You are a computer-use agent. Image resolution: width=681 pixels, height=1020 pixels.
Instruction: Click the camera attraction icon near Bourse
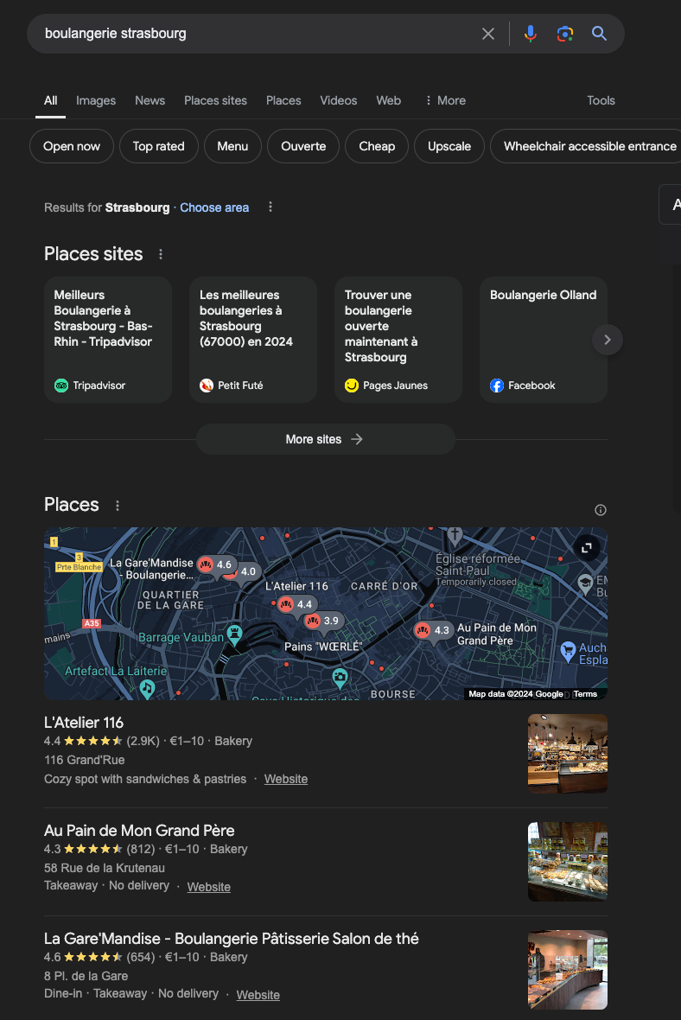[340, 678]
